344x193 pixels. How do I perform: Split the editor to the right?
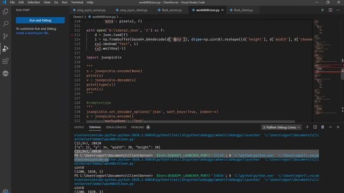330,10
